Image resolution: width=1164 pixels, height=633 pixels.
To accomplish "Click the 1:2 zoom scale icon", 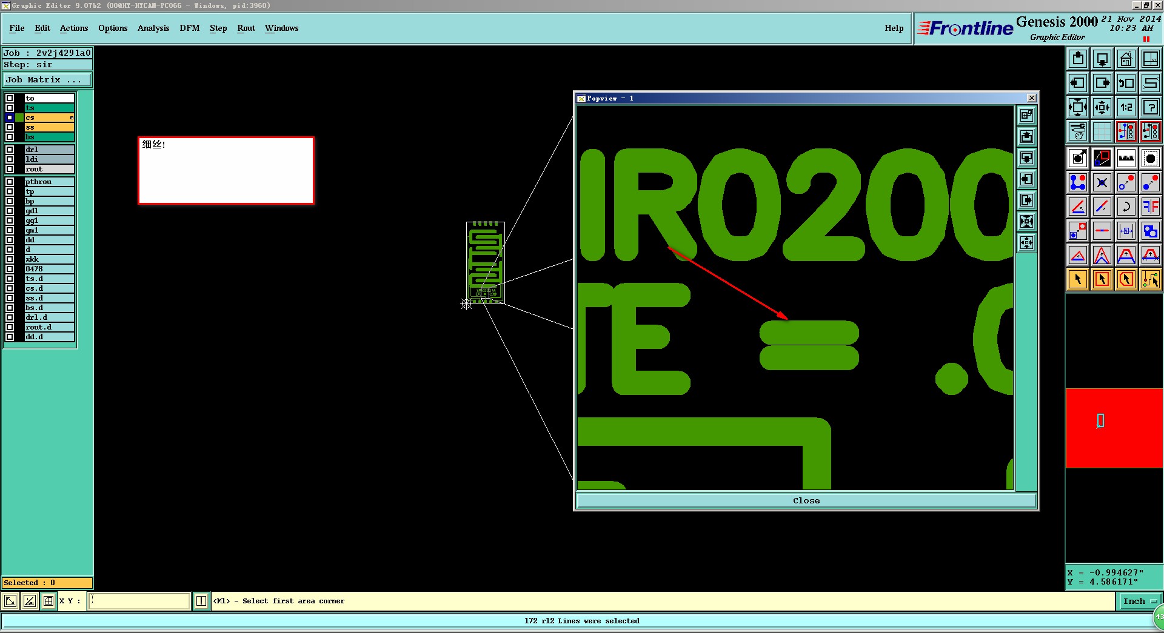I will 1126,107.
